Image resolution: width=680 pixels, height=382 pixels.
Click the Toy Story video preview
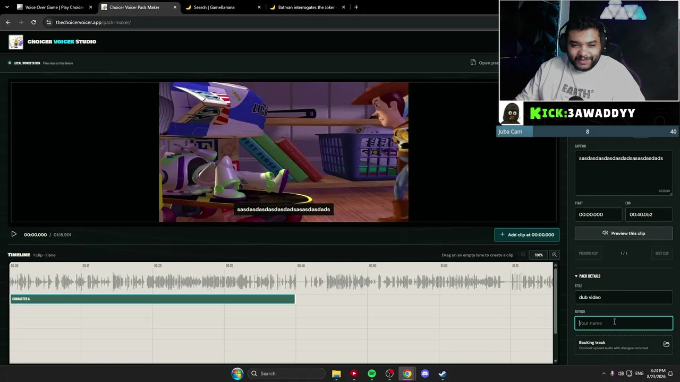coord(284,152)
